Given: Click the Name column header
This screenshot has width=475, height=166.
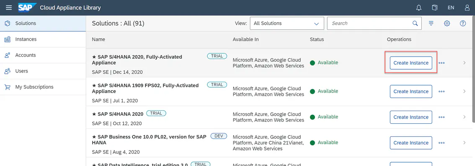Looking at the screenshot, I should point(98,39).
